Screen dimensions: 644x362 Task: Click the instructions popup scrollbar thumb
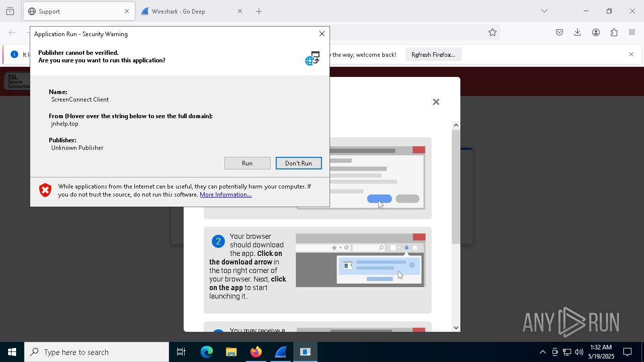coord(456,186)
